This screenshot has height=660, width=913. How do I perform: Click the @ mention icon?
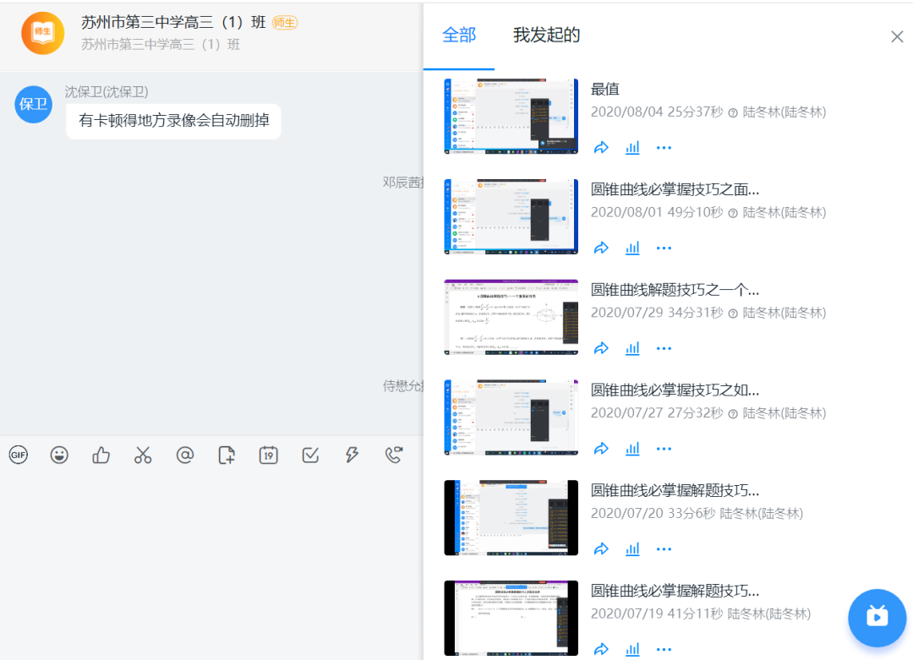[x=184, y=455]
